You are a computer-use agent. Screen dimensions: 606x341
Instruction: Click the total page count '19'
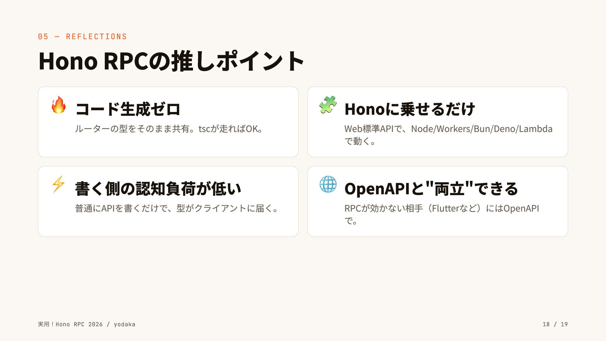pos(564,324)
